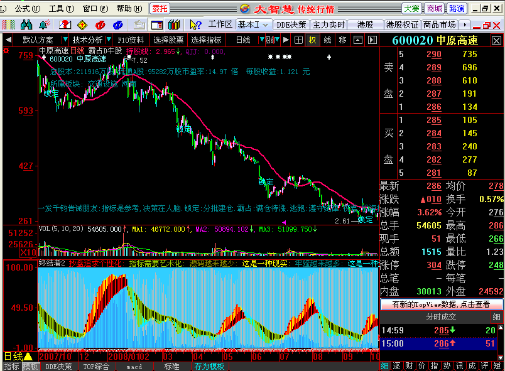Switch to 港股 workspace tab
The width and height of the screenshot is (505, 371).
tap(365, 24)
